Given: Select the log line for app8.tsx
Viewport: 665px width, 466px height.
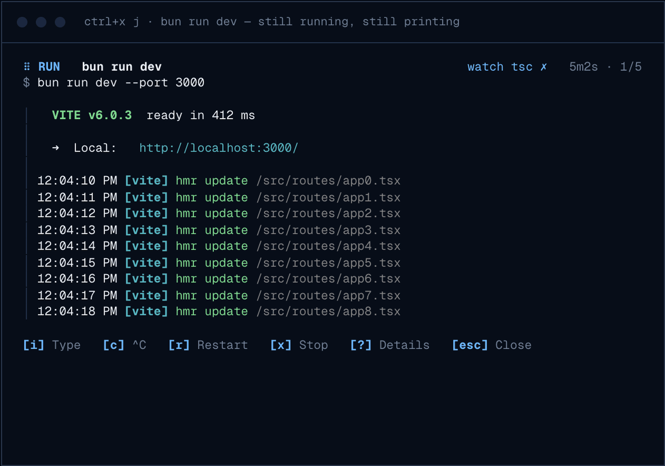Looking at the screenshot, I should pos(219,311).
